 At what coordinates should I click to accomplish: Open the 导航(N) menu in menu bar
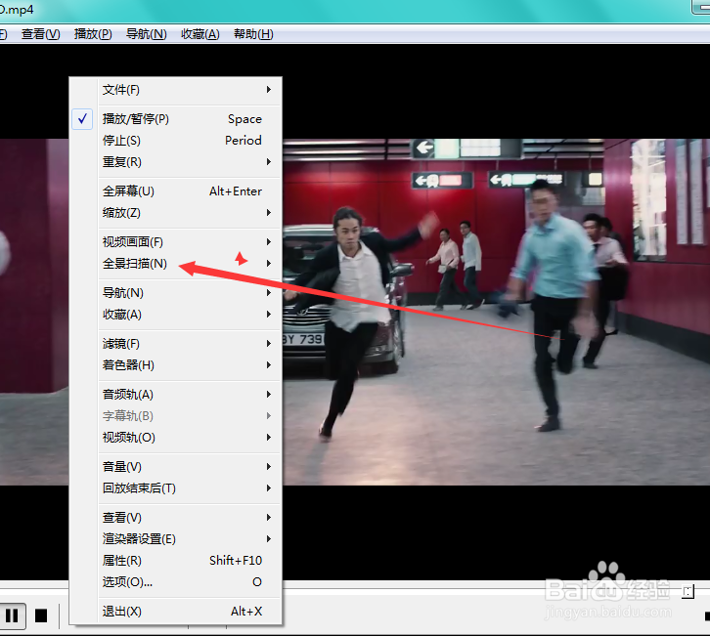[x=147, y=34]
